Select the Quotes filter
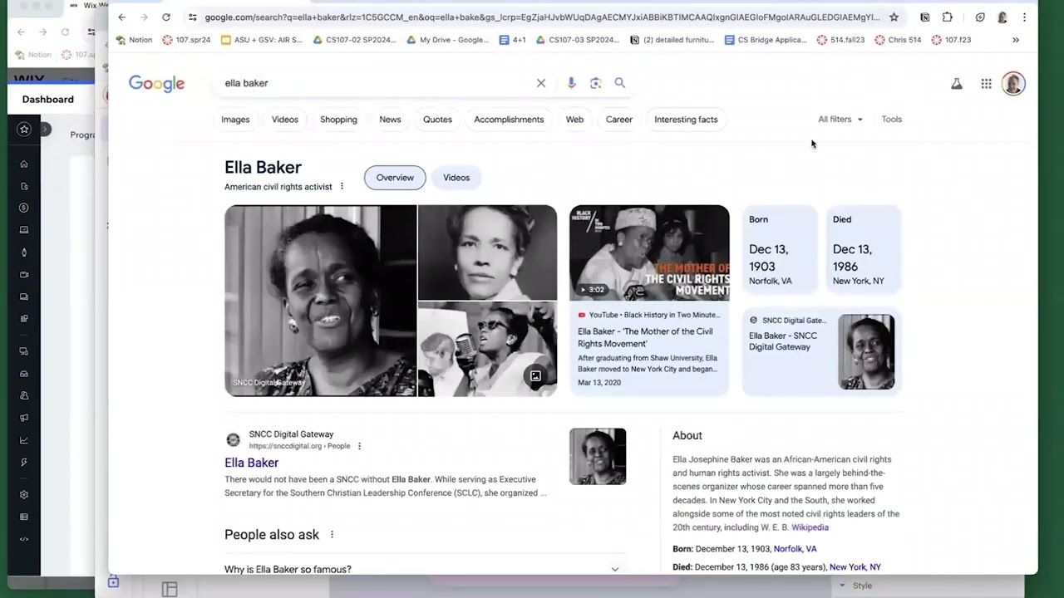This screenshot has height=598, width=1064. (437, 120)
